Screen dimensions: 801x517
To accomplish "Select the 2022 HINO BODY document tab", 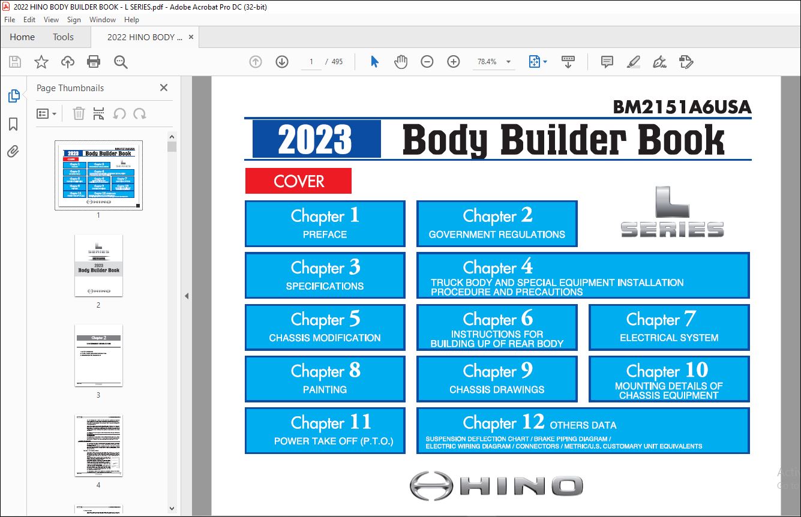I will coord(145,37).
